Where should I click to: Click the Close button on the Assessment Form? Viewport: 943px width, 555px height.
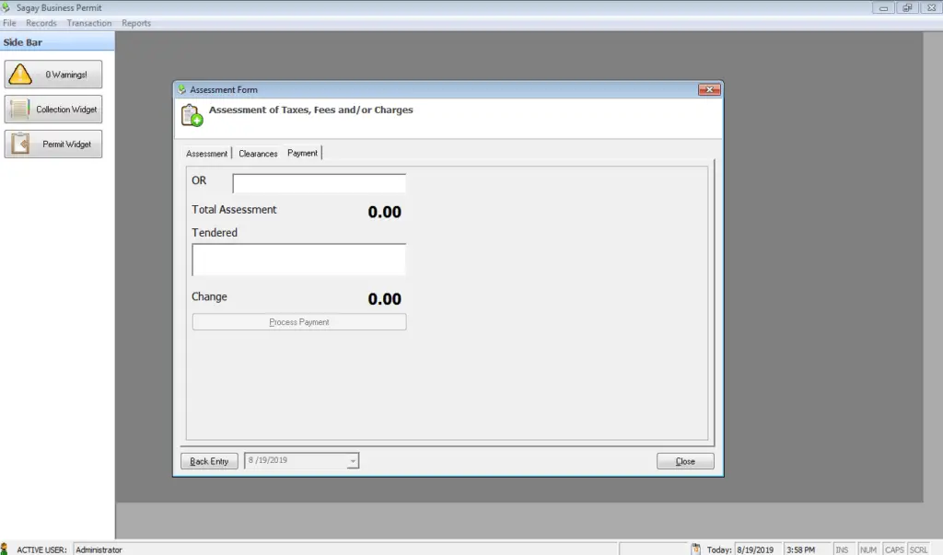pyautogui.click(x=685, y=460)
